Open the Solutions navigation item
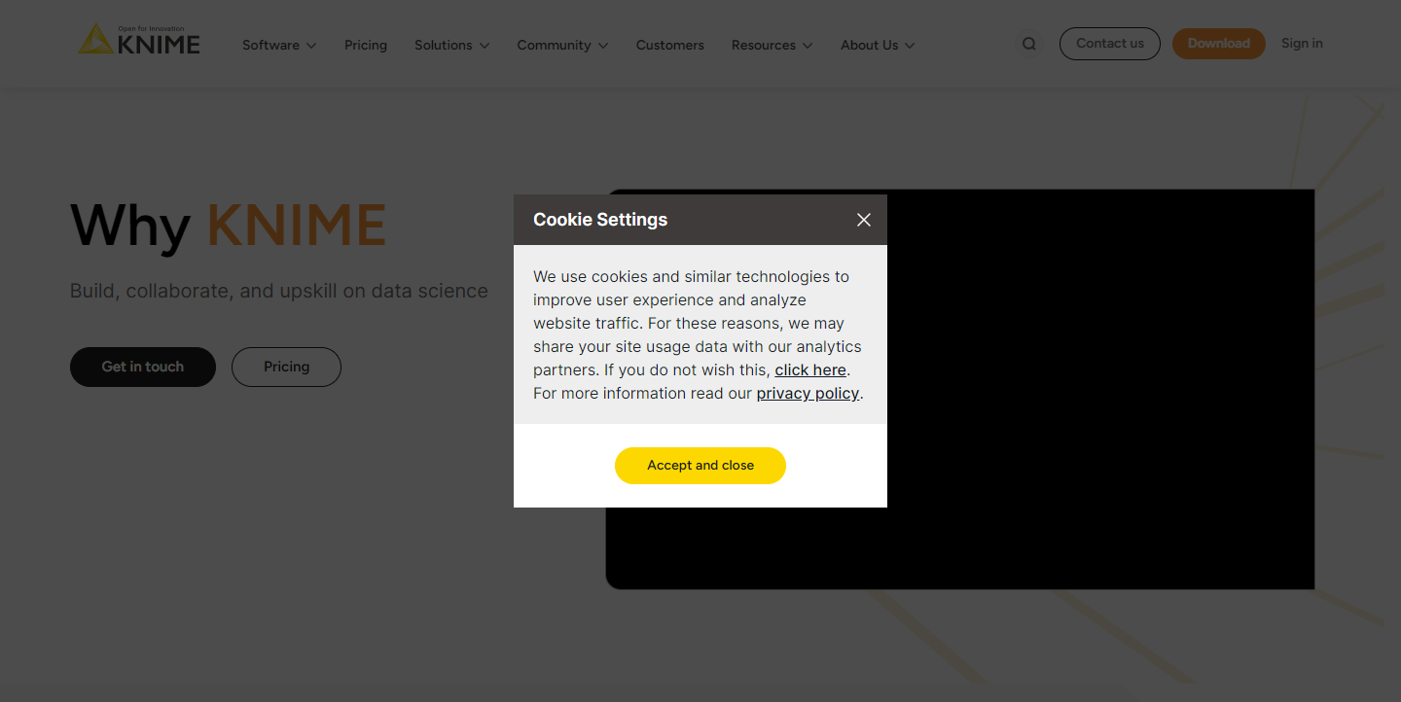The width and height of the screenshot is (1401, 702). [443, 45]
